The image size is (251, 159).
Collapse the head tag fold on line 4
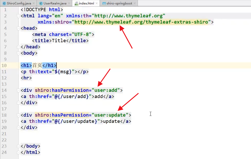19,28
